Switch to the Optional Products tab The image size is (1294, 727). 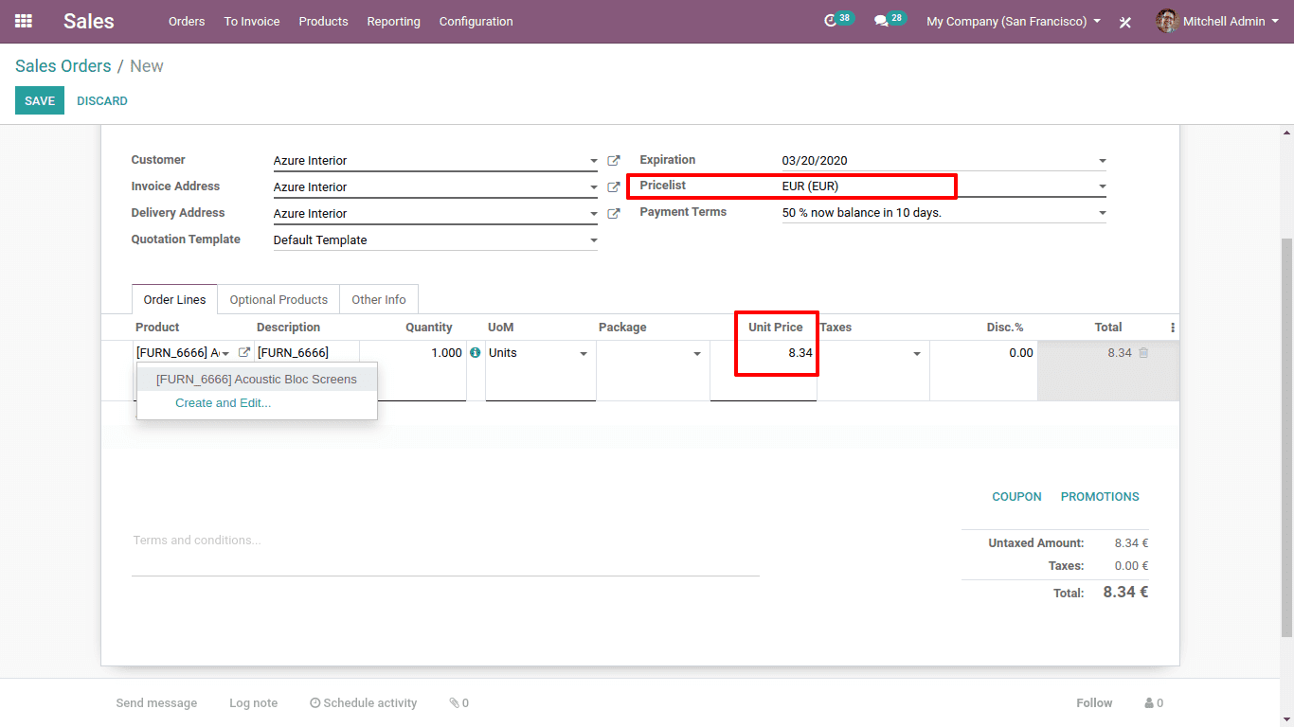tap(279, 299)
